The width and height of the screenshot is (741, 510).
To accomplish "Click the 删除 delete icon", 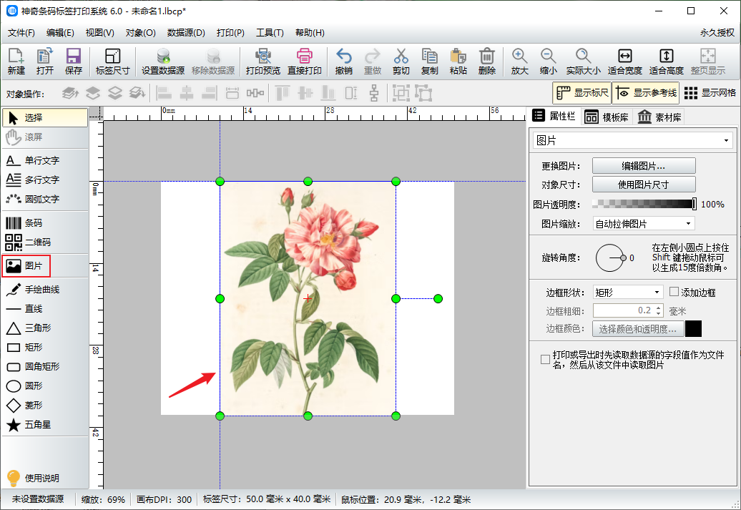I will [x=487, y=62].
